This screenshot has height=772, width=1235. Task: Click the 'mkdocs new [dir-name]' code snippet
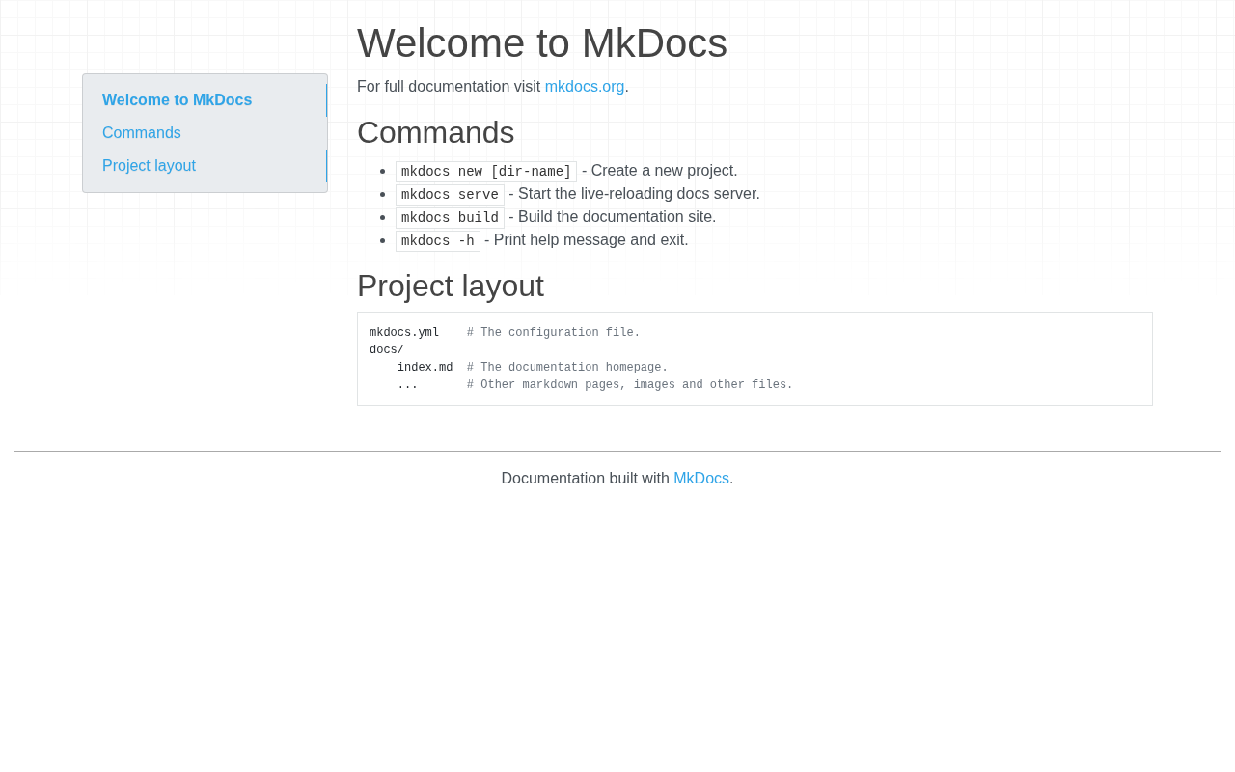(x=486, y=172)
